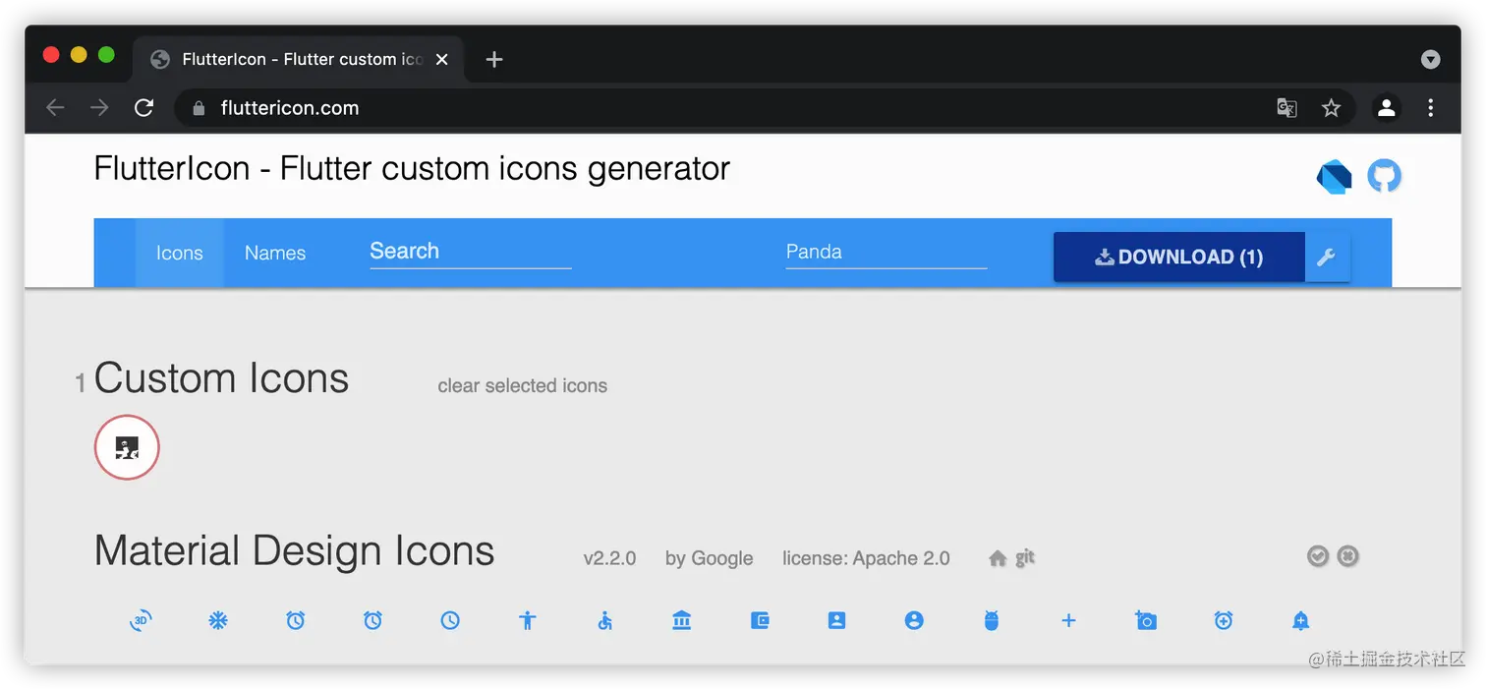Viewport: 1486px width, 689px height.
Task: Select the plus add icon
Action: (x=1069, y=620)
